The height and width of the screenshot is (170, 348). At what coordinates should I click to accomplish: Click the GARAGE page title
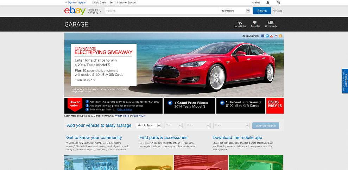click(76, 24)
